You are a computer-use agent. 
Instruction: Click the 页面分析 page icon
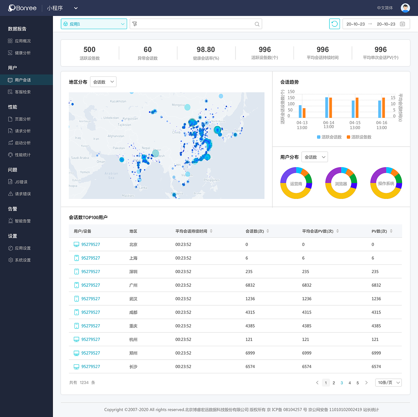10,119
